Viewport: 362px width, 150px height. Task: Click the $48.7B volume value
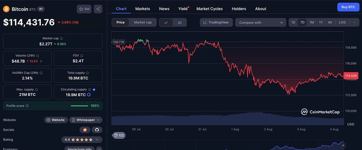(x=18, y=61)
